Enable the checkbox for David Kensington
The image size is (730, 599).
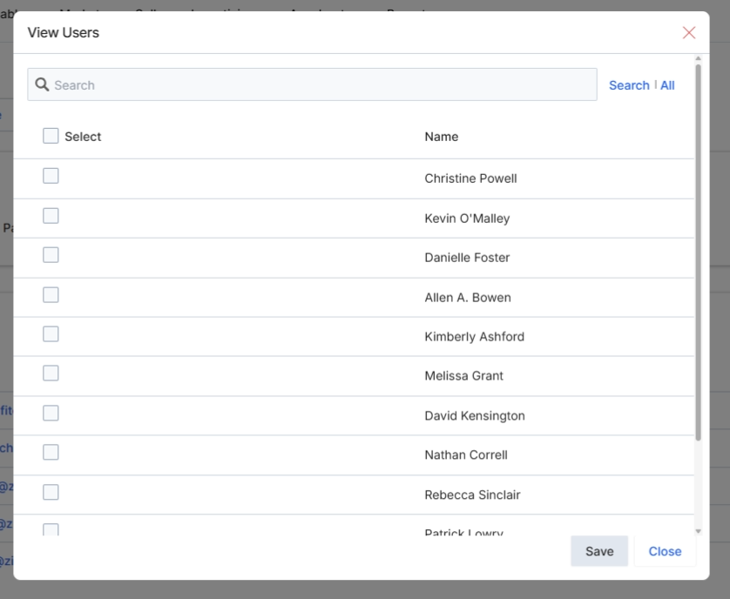(51, 414)
